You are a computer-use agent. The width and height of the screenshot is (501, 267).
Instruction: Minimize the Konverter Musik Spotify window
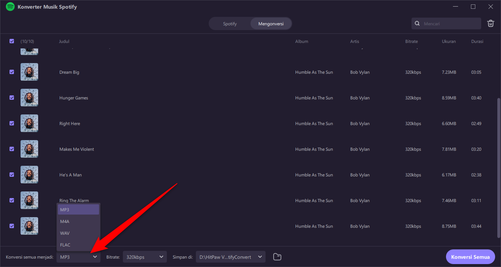click(456, 7)
